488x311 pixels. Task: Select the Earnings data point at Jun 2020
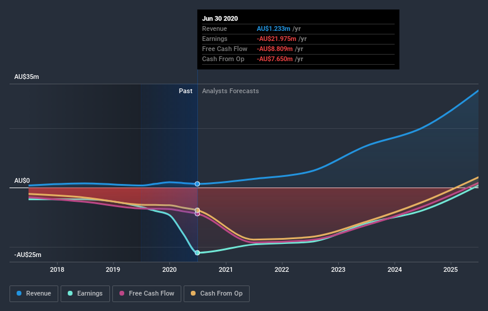pos(197,253)
